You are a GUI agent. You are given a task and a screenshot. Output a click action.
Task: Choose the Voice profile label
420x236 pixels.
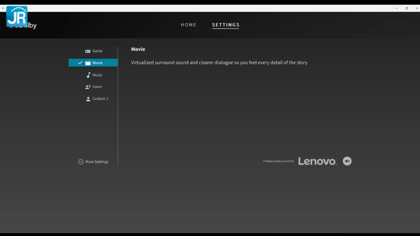[97, 87]
